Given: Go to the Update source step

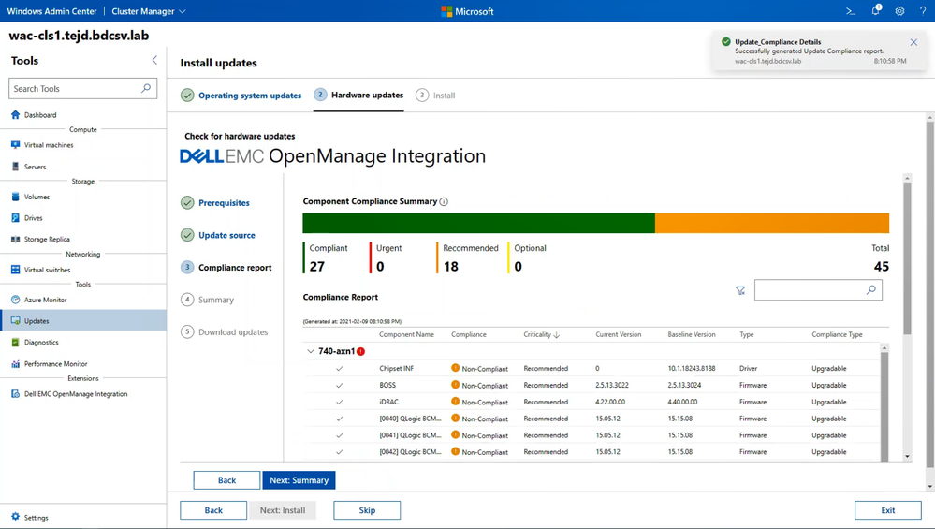Looking at the screenshot, I should tap(218, 235).
